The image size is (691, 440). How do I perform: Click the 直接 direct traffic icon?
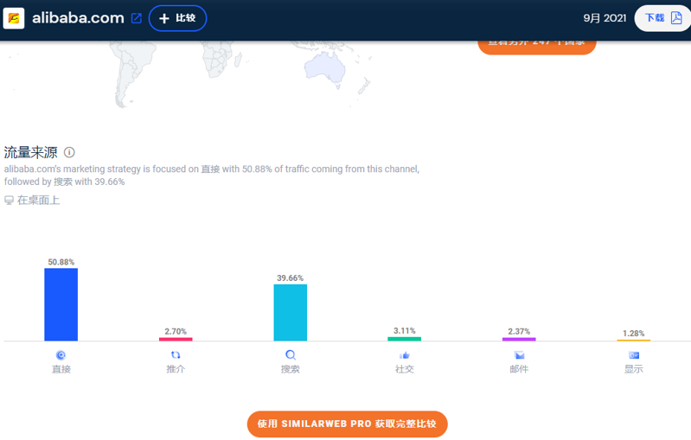click(x=61, y=355)
